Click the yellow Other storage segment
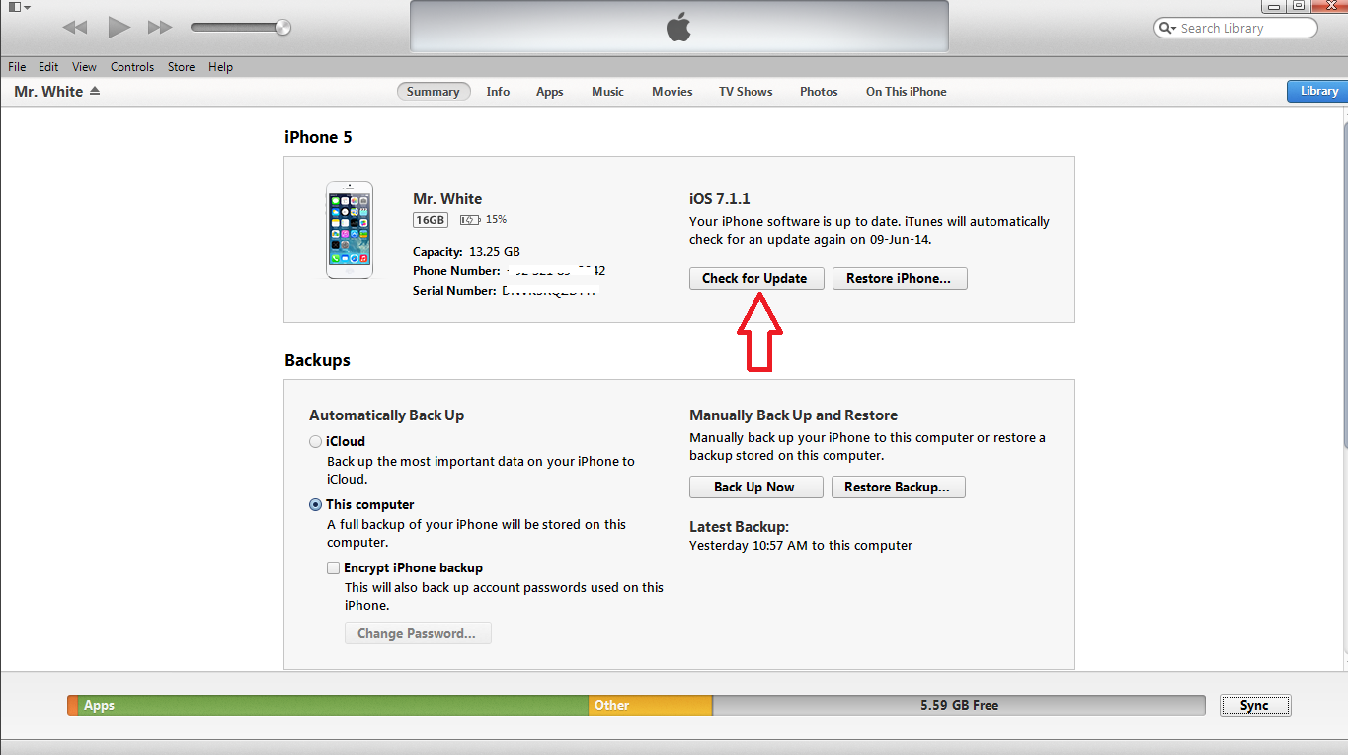This screenshot has width=1348, height=755. coord(650,706)
